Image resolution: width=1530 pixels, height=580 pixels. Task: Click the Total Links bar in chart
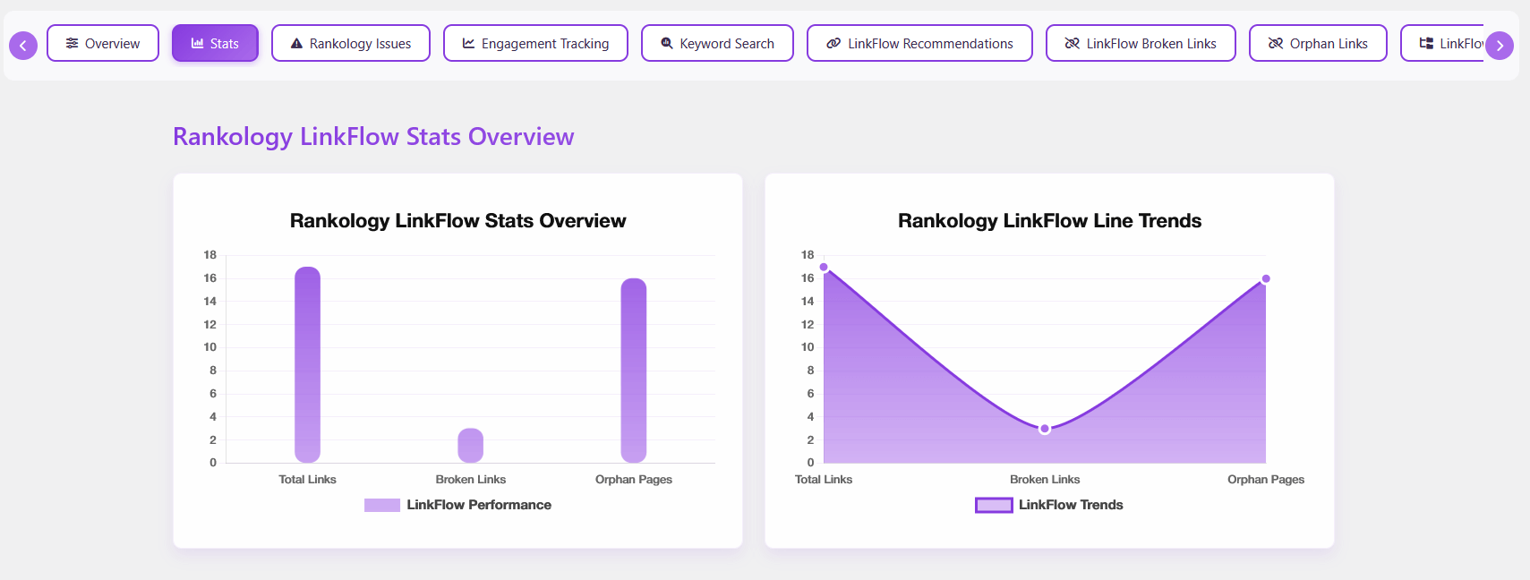(307, 364)
